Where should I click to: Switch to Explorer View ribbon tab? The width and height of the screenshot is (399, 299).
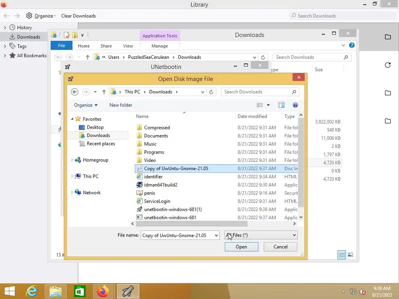tap(128, 46)
